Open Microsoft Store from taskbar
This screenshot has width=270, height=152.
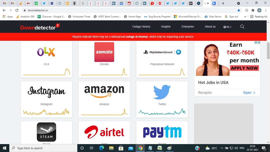121,148
